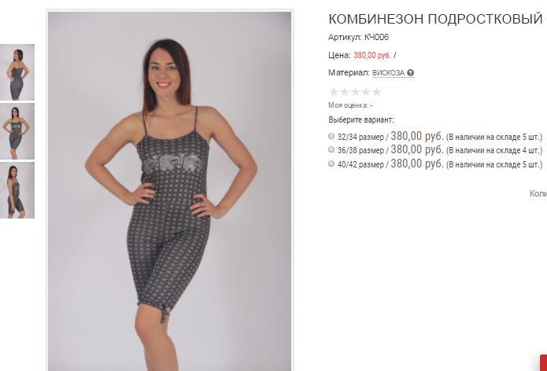Screen dimensions: 547x371
Task: Select the 40/42 размер radio option
Action: (x=331, y=163)
